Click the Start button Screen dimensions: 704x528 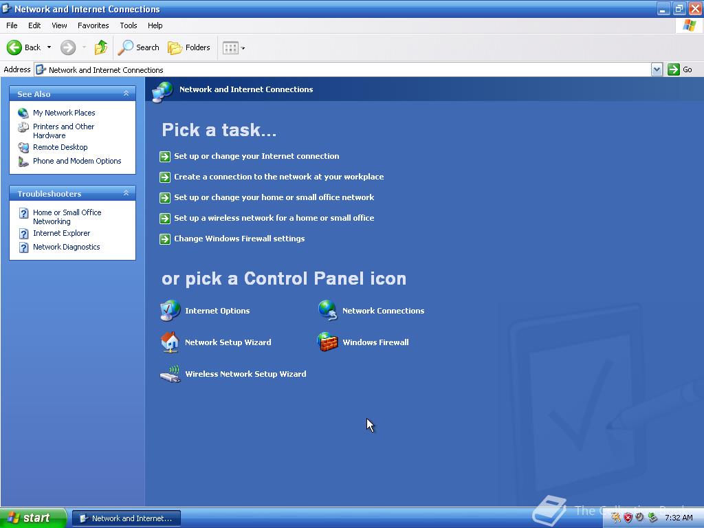tap(33, 518)
